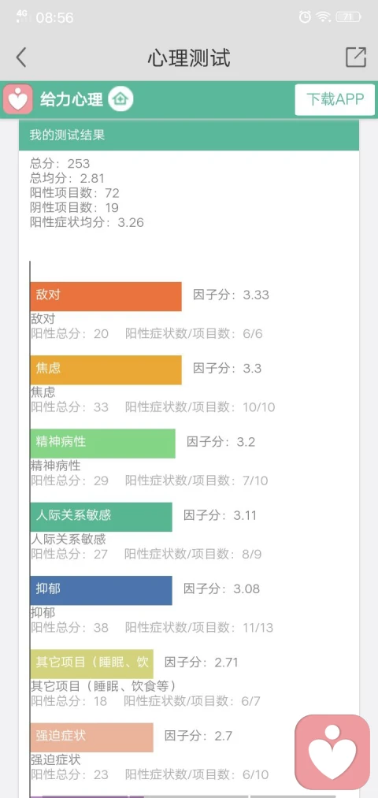378x798 pixels.
Task: Select the salmon 强迫症状 bar
Action: 91,737
